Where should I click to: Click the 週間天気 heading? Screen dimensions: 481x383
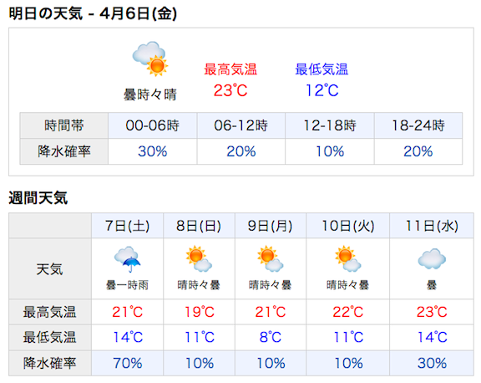pyautogui.click(x=38, y=198)
